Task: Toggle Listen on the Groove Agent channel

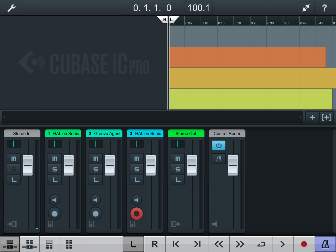Action: [96, 180]
